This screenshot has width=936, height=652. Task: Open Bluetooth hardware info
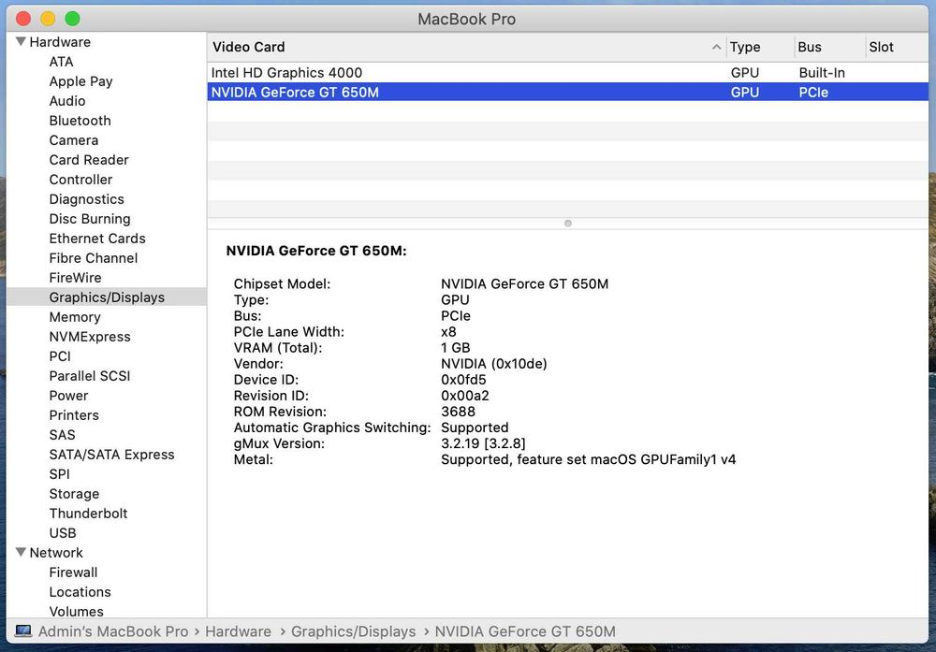point(80,121)
